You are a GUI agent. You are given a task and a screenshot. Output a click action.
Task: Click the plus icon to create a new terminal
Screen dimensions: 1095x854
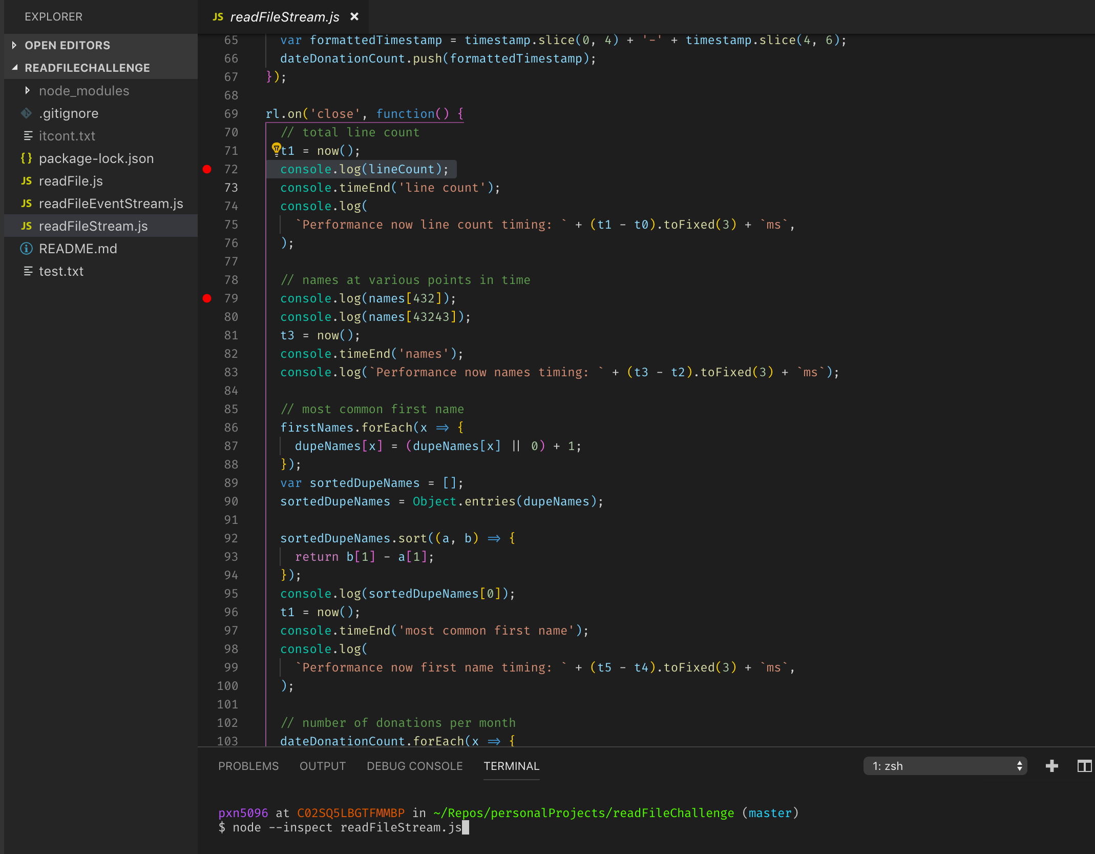pos(1052,766)
